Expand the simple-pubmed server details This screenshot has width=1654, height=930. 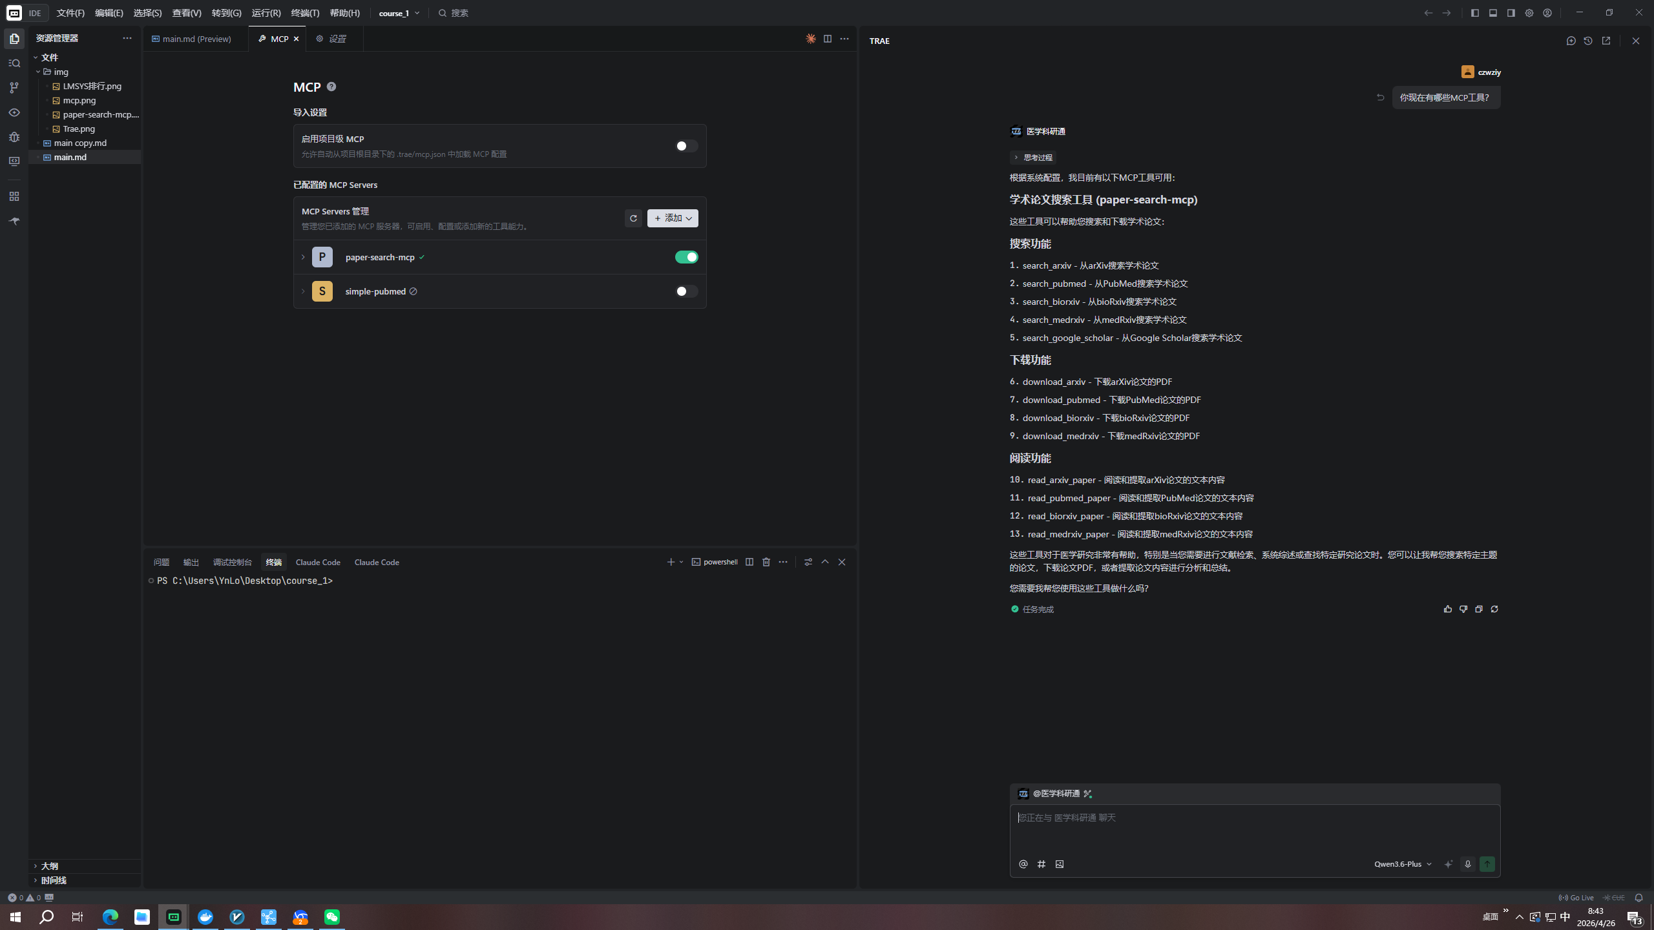(x=303, y=291)
